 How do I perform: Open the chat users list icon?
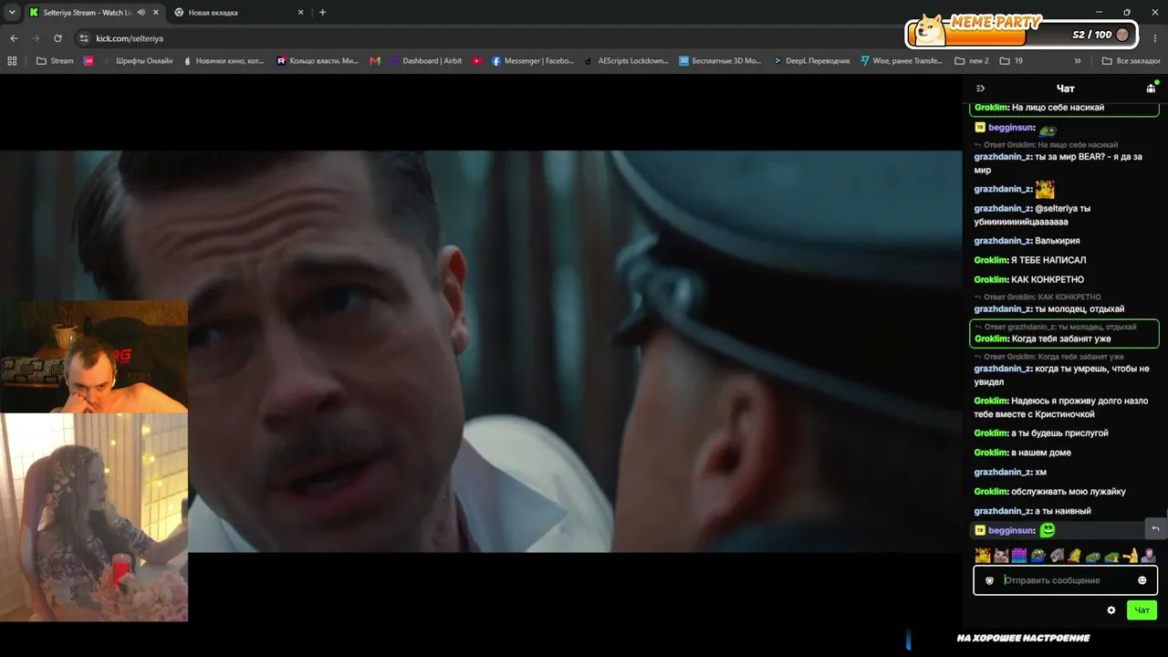[x=1151, y=89]
